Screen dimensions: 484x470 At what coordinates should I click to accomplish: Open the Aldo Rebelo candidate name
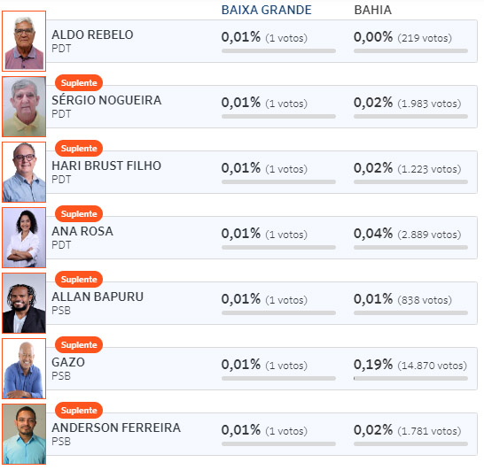coord(92,35)
